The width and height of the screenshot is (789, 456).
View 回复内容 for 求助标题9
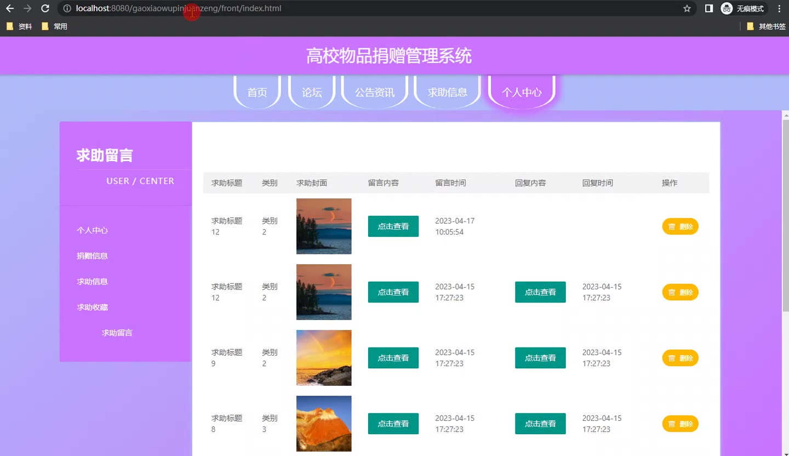540,358
